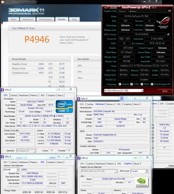
Task: Click the Max Bandwidth value PC3-12800H
Action: pos(32,176)
